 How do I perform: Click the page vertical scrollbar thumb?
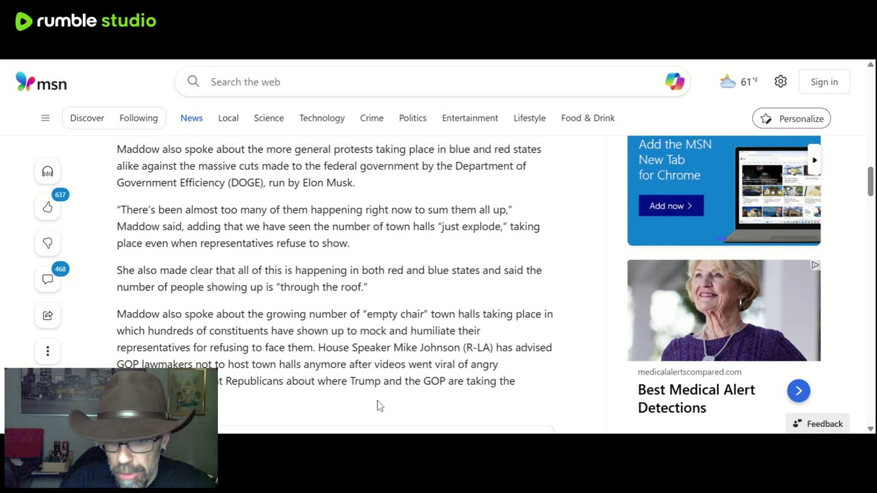(x=871, y=181)
